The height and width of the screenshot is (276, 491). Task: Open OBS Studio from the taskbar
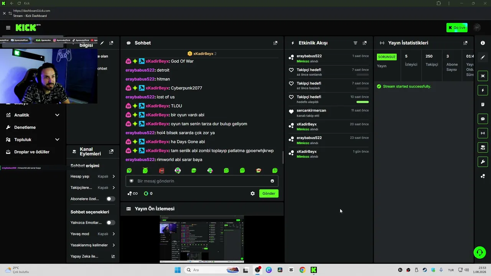(x=257, y=270)
